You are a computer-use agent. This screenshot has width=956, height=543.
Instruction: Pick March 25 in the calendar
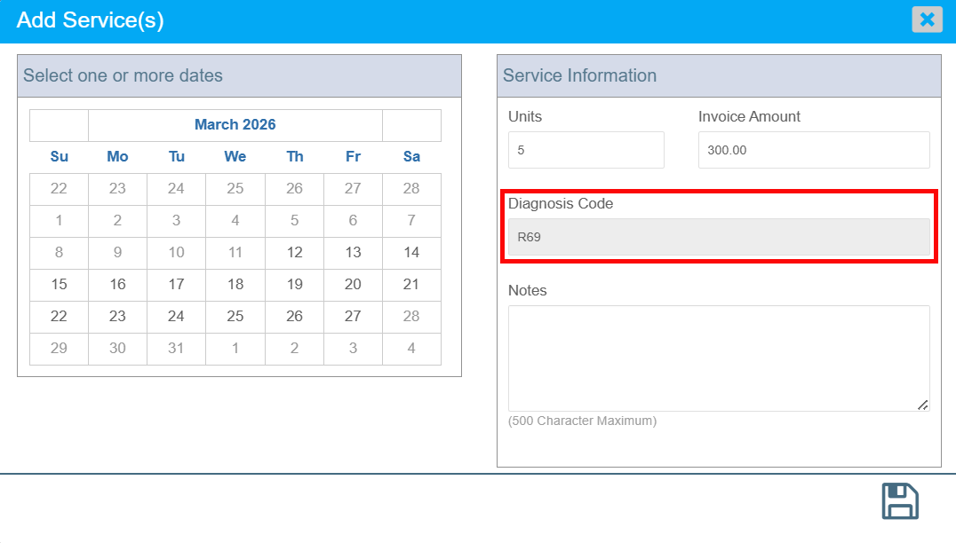point(235,317)
